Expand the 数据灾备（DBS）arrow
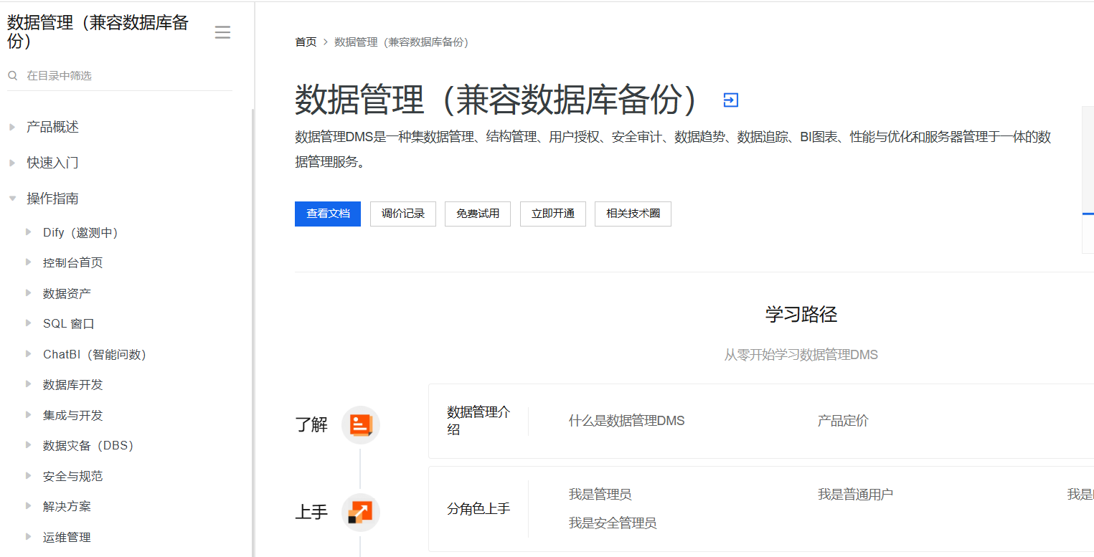The width and height of the screenshot is (1094, 557). 29,445
